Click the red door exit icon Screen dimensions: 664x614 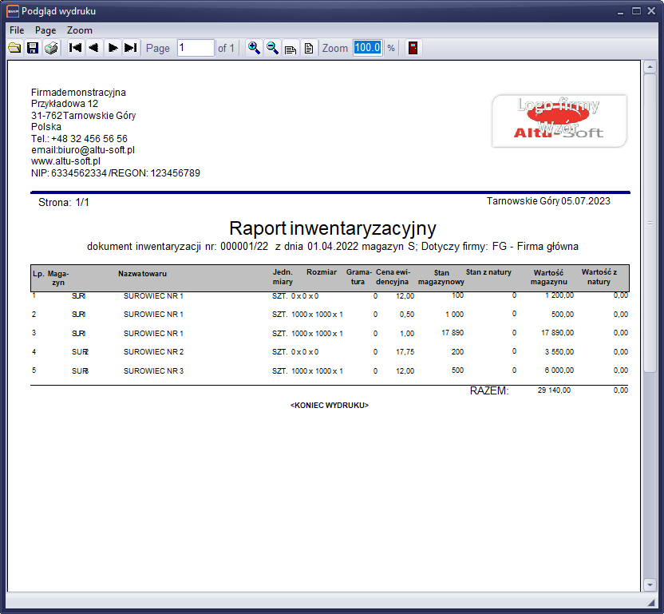pyautogui.click(x=413, y=48)
